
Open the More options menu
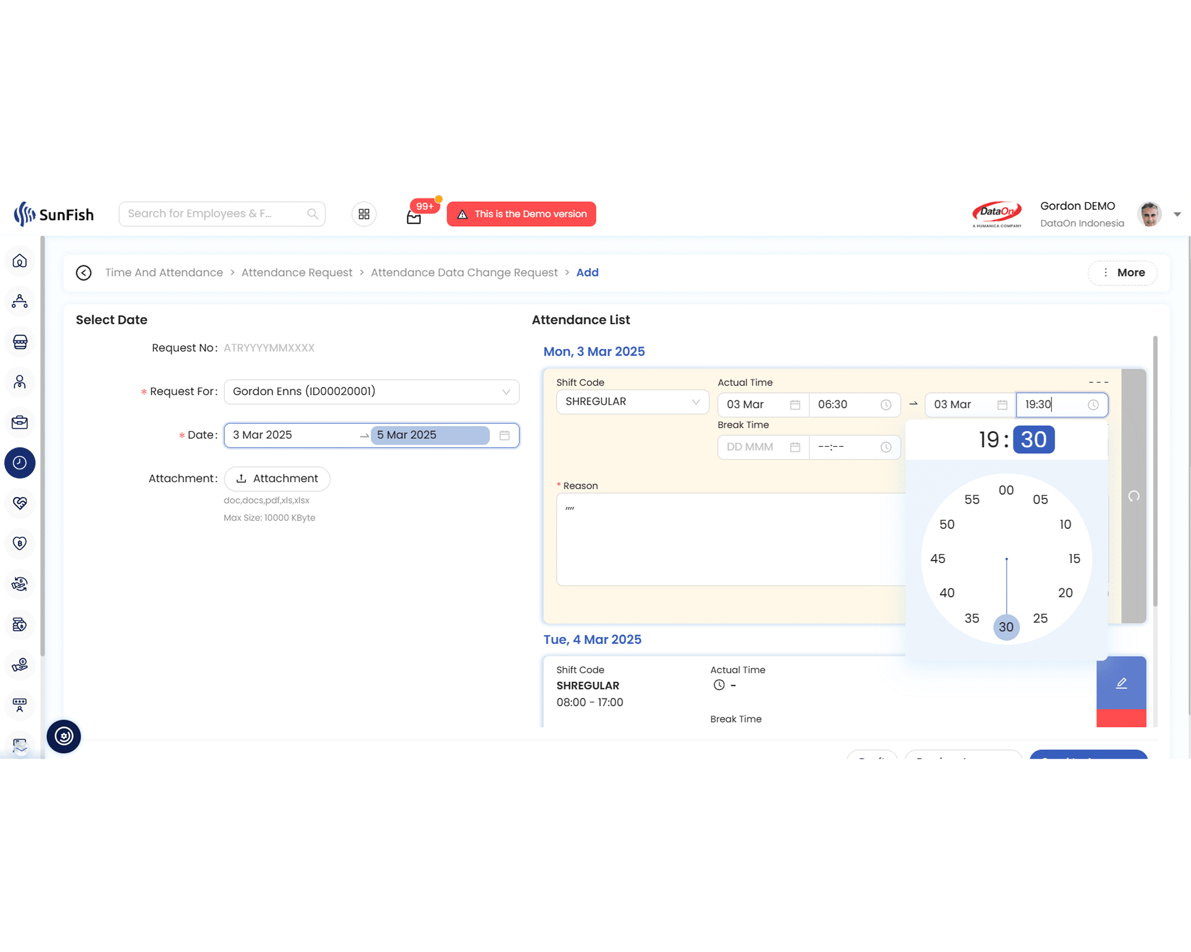pyautogui.click(x=1122, y=272)
